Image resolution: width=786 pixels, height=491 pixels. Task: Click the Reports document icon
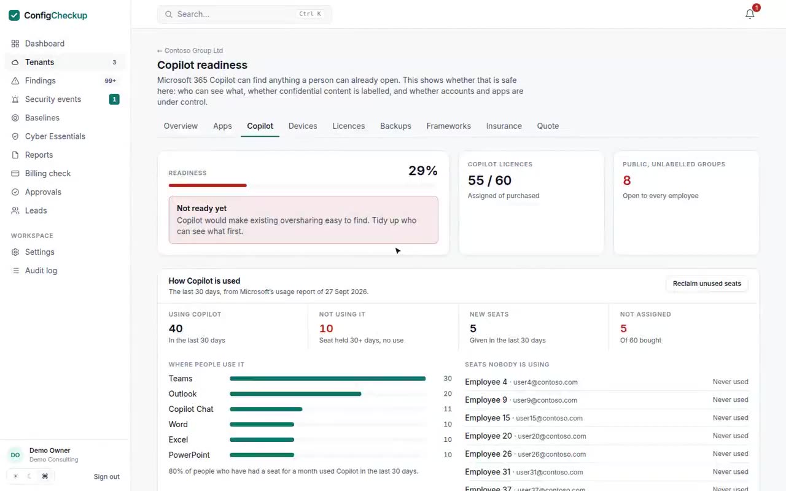pos(15,155)
